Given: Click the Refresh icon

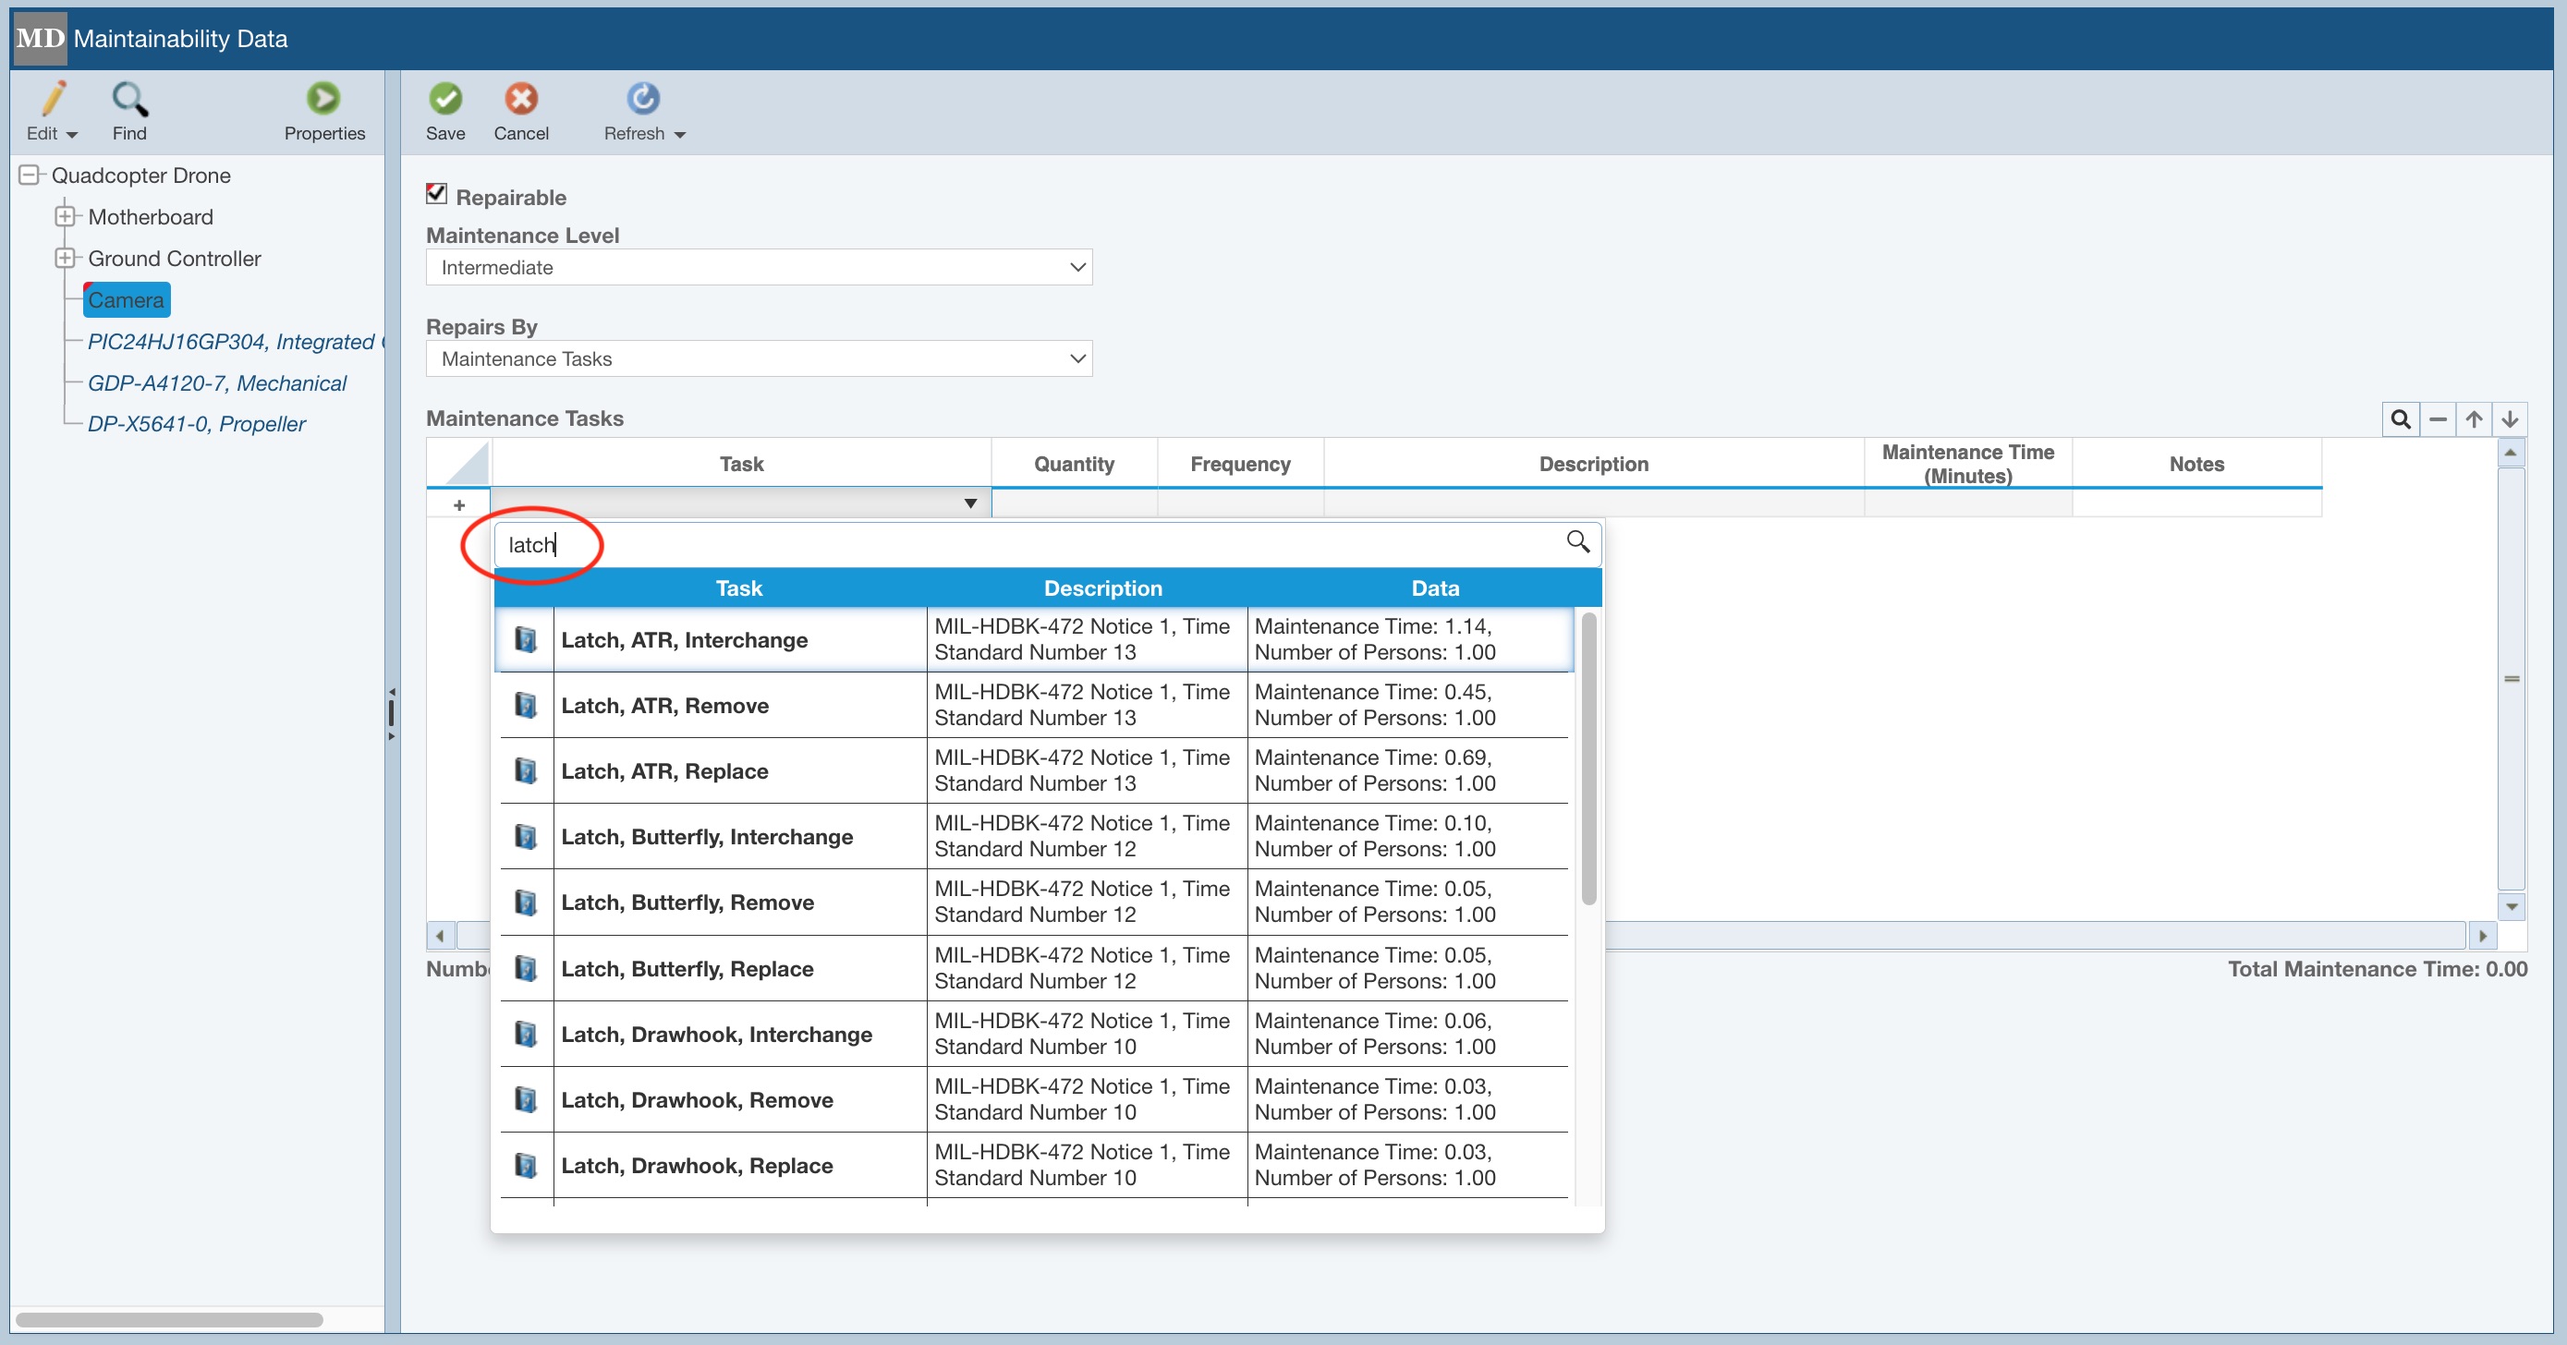Looking at the screenshot, I should (x=643, y=98).
